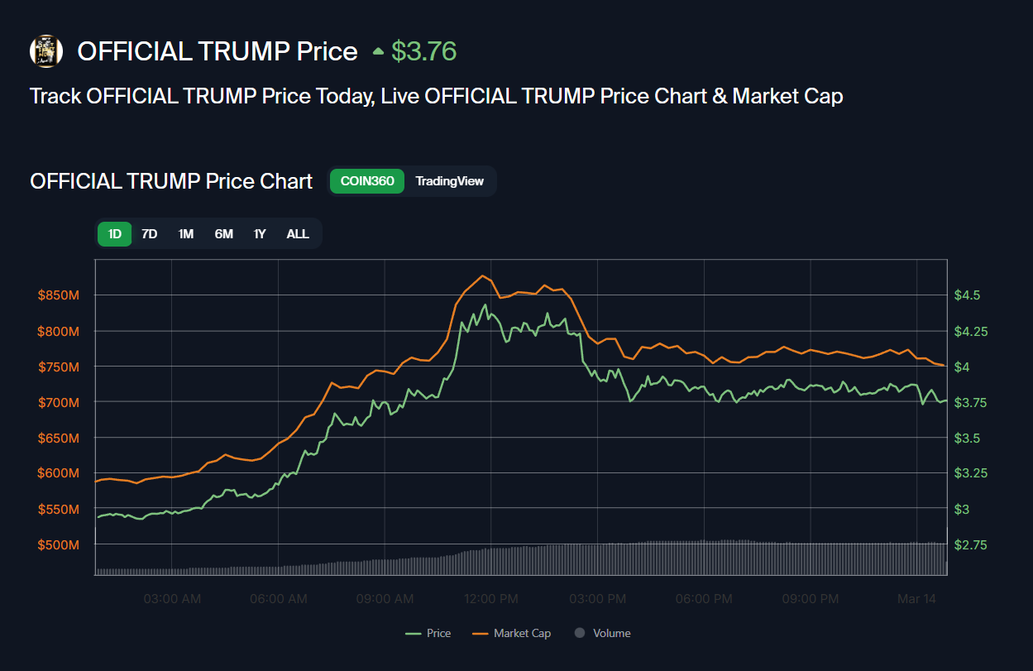Image resolution: width=1033 pixels, height=671 pixels.
Task: Click the $4.5 price axis label
Action: [x=968, y=295]
